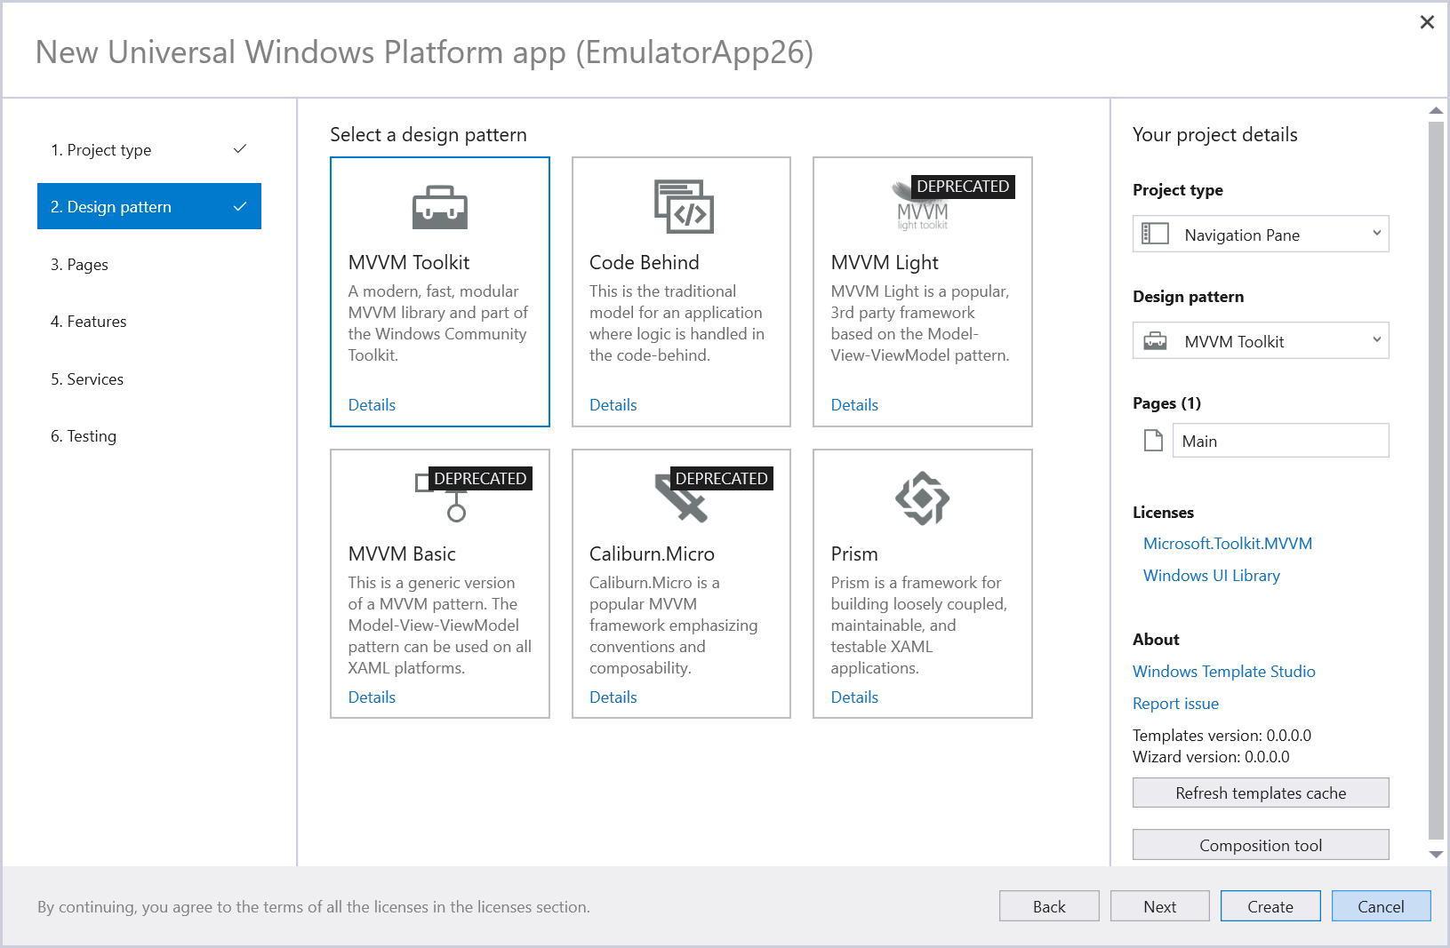Click the Next button
Image resolution: width=1450 pixels, height=948 pixels.
pos(1160,906)
